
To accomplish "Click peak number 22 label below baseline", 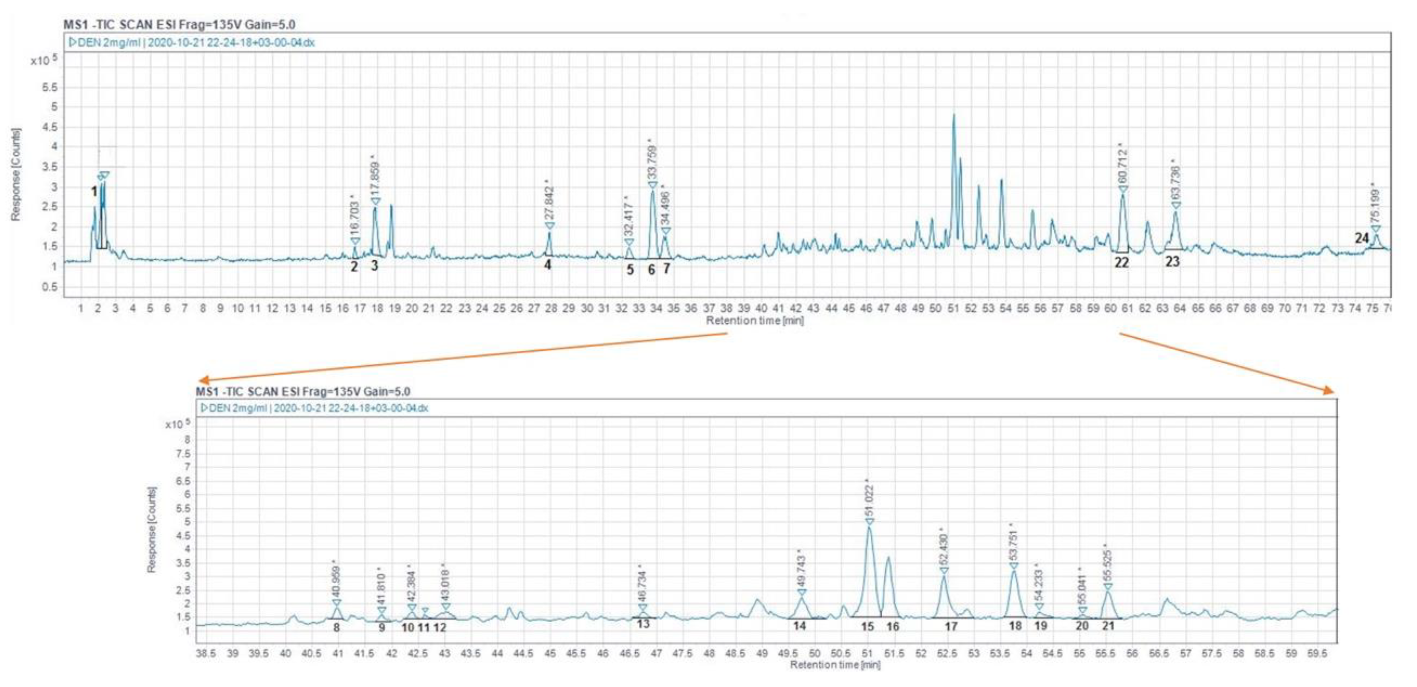I will coord(1122,262).
